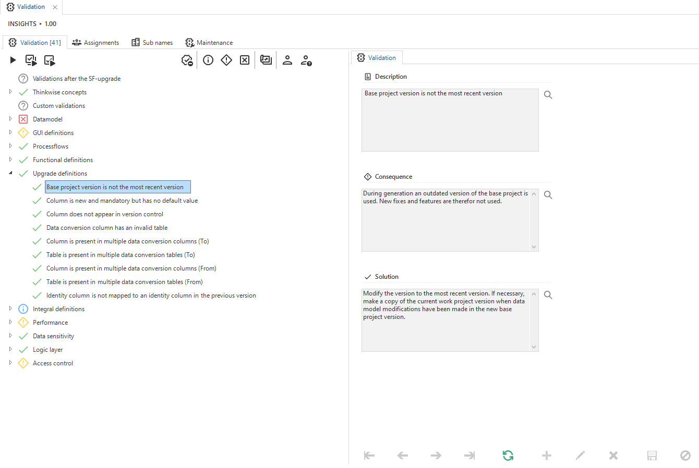This screenshot has width=699, height=468.
Task: Click the magnifier beside the Description field
Action: click(x=548, y=95)
